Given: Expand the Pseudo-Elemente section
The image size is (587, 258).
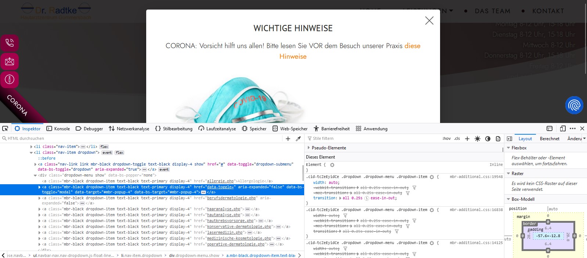Looking at the screenshot, I should 309,148.
